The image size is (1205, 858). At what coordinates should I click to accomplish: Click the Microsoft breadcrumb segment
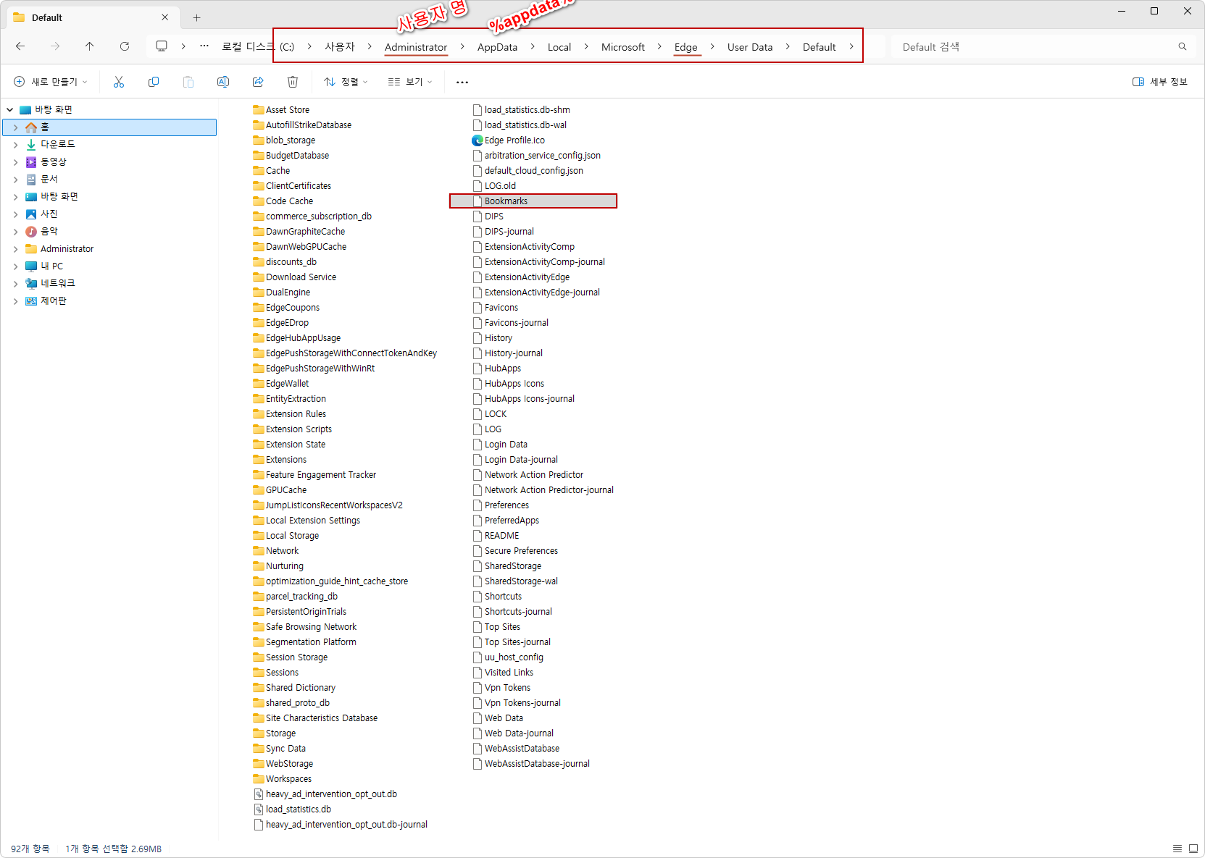[622, 47]
